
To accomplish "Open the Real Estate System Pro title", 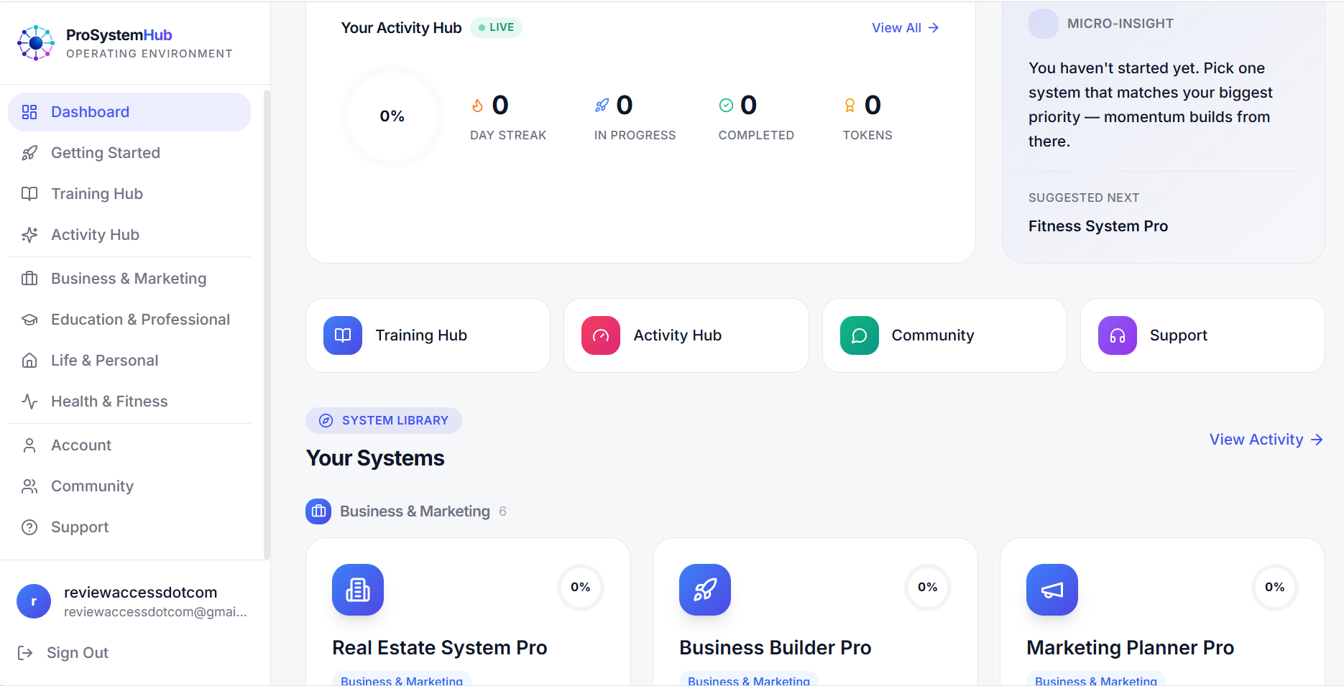I will [x=440, y=648].
